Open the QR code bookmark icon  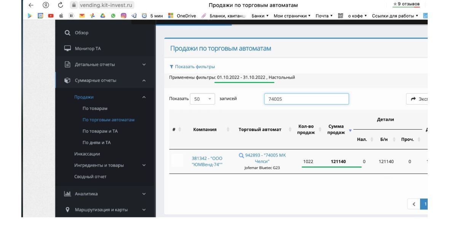click(340, 16)
